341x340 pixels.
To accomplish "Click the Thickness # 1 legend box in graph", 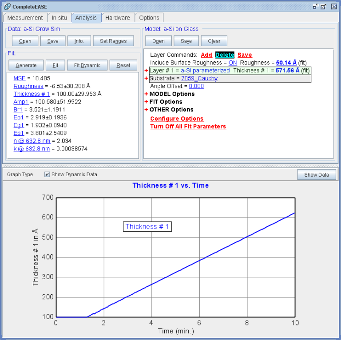I will point(147,226).
